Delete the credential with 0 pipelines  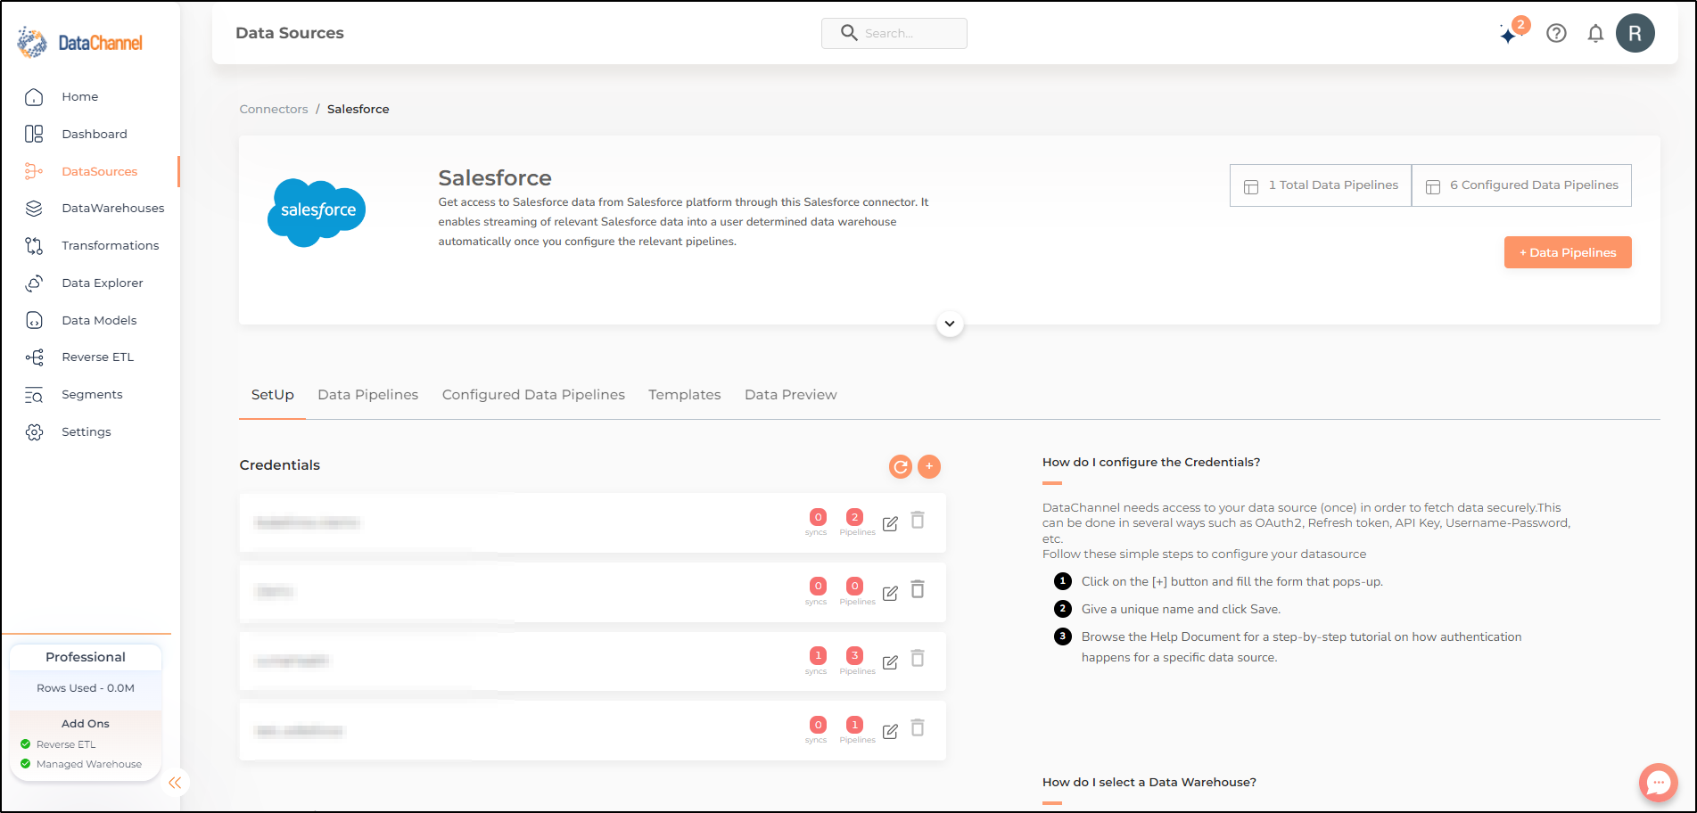[918, 589]
